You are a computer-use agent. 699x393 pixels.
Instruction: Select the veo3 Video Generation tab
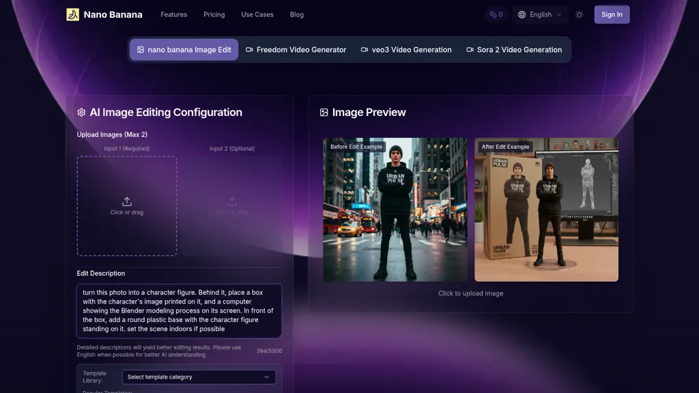tap(406, 49)
